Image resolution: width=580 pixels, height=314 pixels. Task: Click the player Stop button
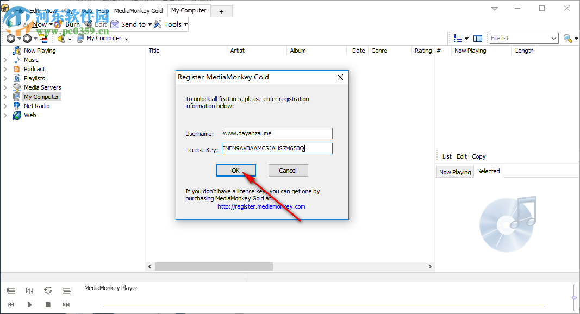click(48, 304)
